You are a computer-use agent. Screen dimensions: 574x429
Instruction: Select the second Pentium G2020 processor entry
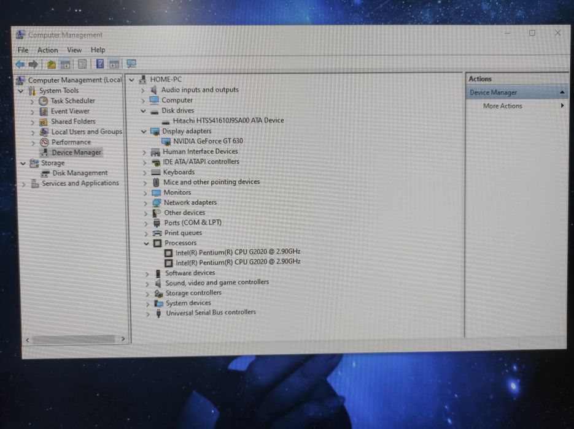click(238, 262)
